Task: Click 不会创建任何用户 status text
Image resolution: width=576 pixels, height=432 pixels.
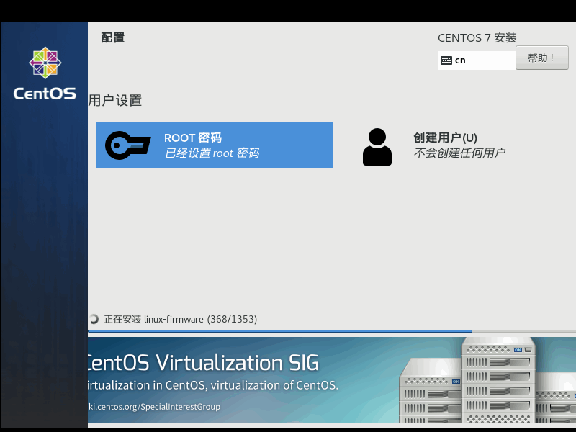Action: (459, 153)
